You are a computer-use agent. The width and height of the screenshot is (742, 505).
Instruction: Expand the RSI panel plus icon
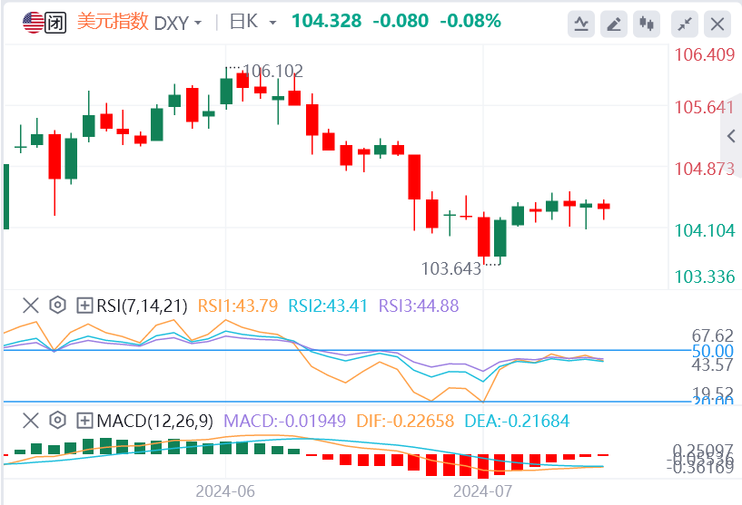(84, 306)
